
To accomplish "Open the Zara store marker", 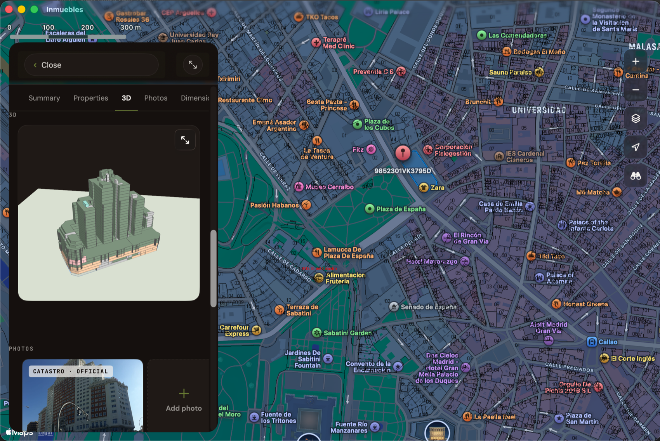I will click(x=424, y=188).
